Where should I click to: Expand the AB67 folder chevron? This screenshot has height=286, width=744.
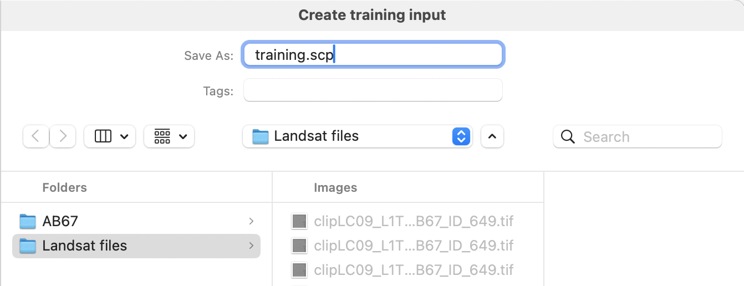pyautogui.click(x=251, y=221)
